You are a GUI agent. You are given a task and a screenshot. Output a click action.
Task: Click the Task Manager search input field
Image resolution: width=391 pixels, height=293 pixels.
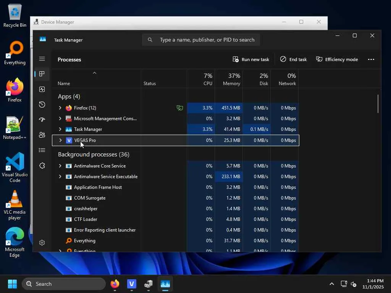point(201,40)
